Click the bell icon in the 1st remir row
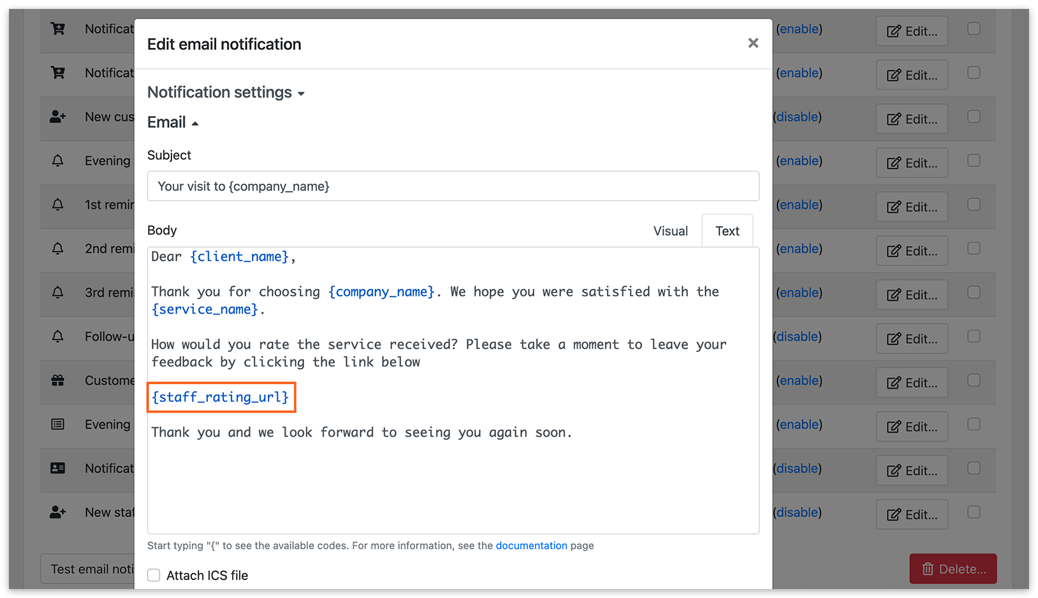The height and width of the screenshot is (598, 1038). (x=57, y=205)
